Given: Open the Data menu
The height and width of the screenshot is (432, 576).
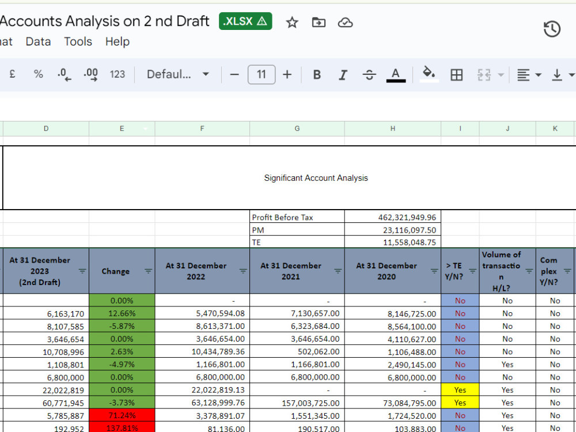Looking at the screenshot, I should pos(38,41).
